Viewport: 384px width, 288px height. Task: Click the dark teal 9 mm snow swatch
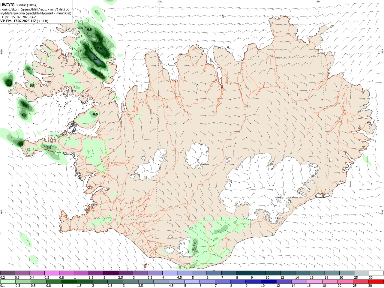[258, 273]
